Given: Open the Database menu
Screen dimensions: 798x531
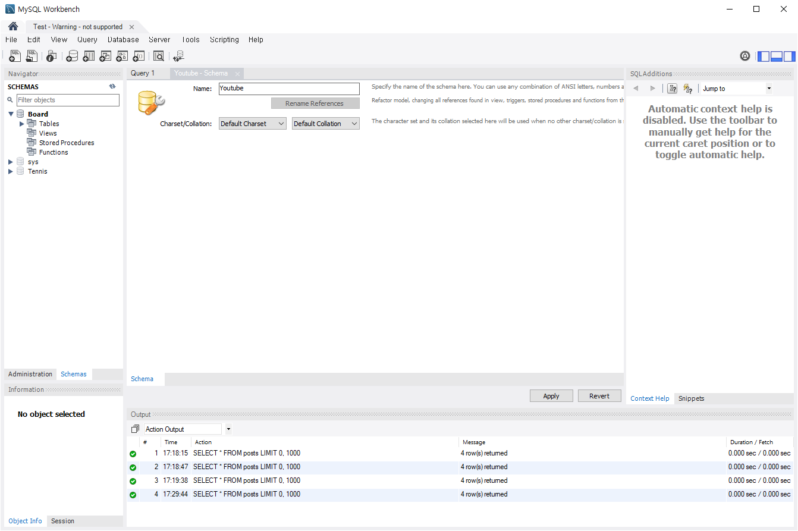Looking at the screenshot, I should coord(123,40).
